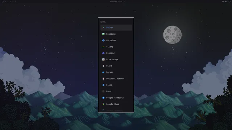This screenshot has width=232, height=130.
Task: Click the Thursday 23:33 clock
Action: click(116, 1)
